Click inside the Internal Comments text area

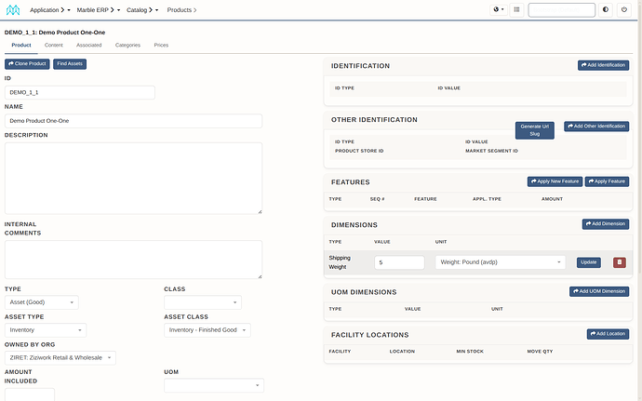pyautogui.click(x=133, y=260)
